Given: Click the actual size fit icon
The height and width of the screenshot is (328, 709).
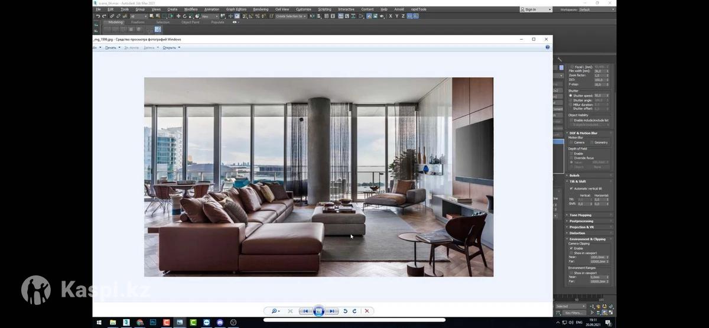Looking at the screenshot, I should tap(290, 311).
